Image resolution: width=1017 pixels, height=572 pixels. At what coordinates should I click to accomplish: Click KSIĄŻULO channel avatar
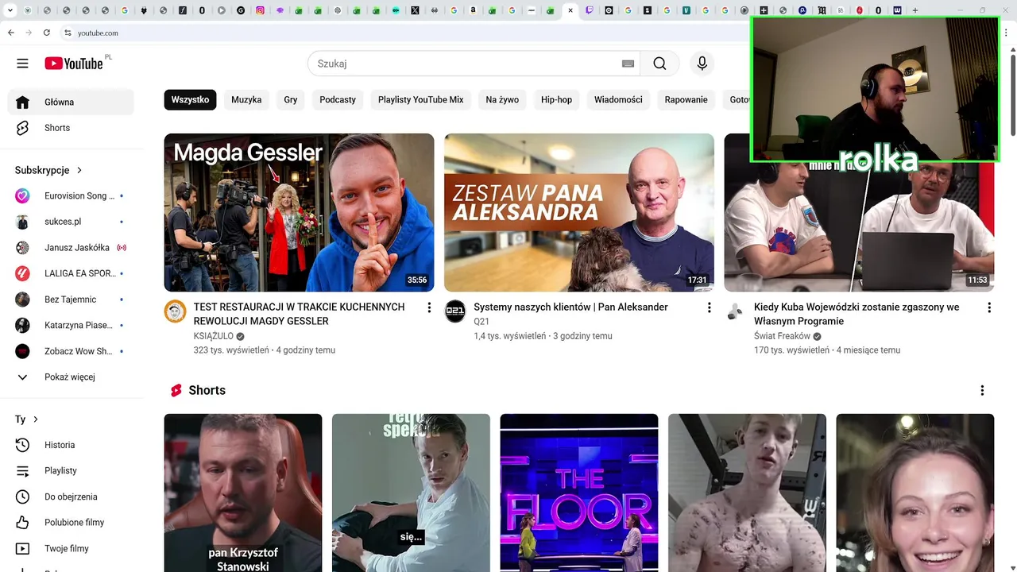click(x=175, y=311)
